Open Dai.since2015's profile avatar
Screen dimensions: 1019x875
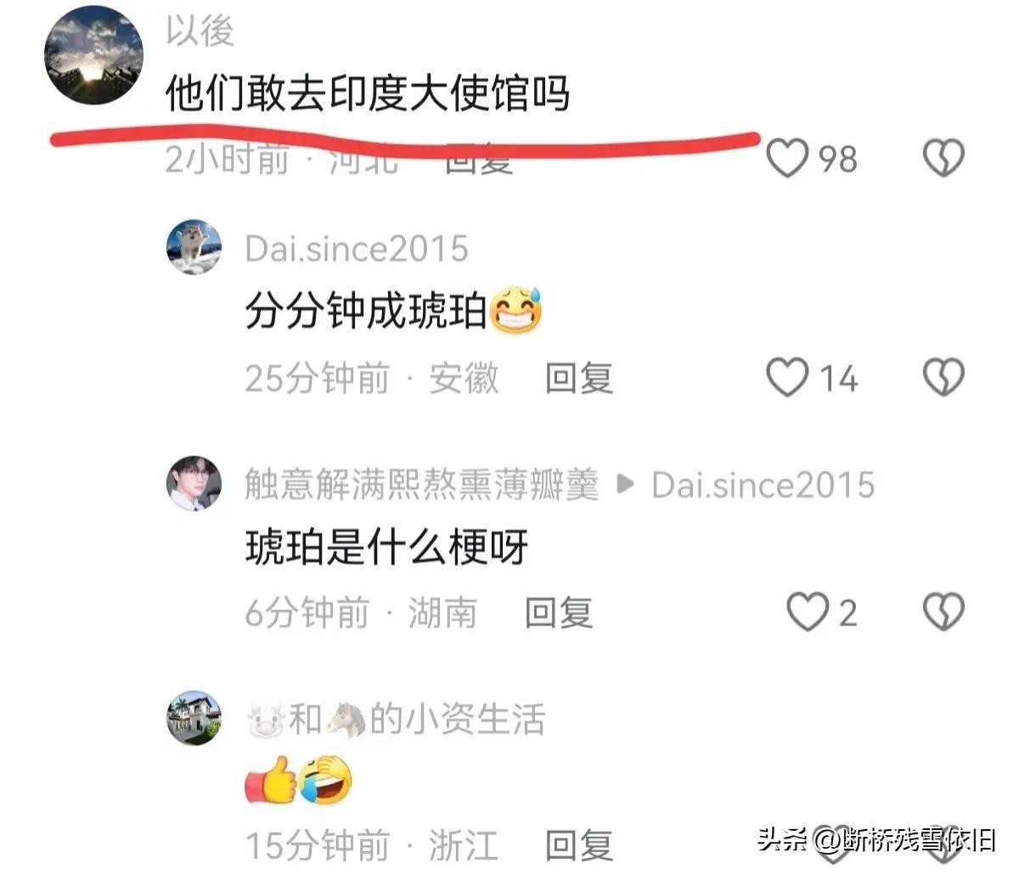point(194,248)
